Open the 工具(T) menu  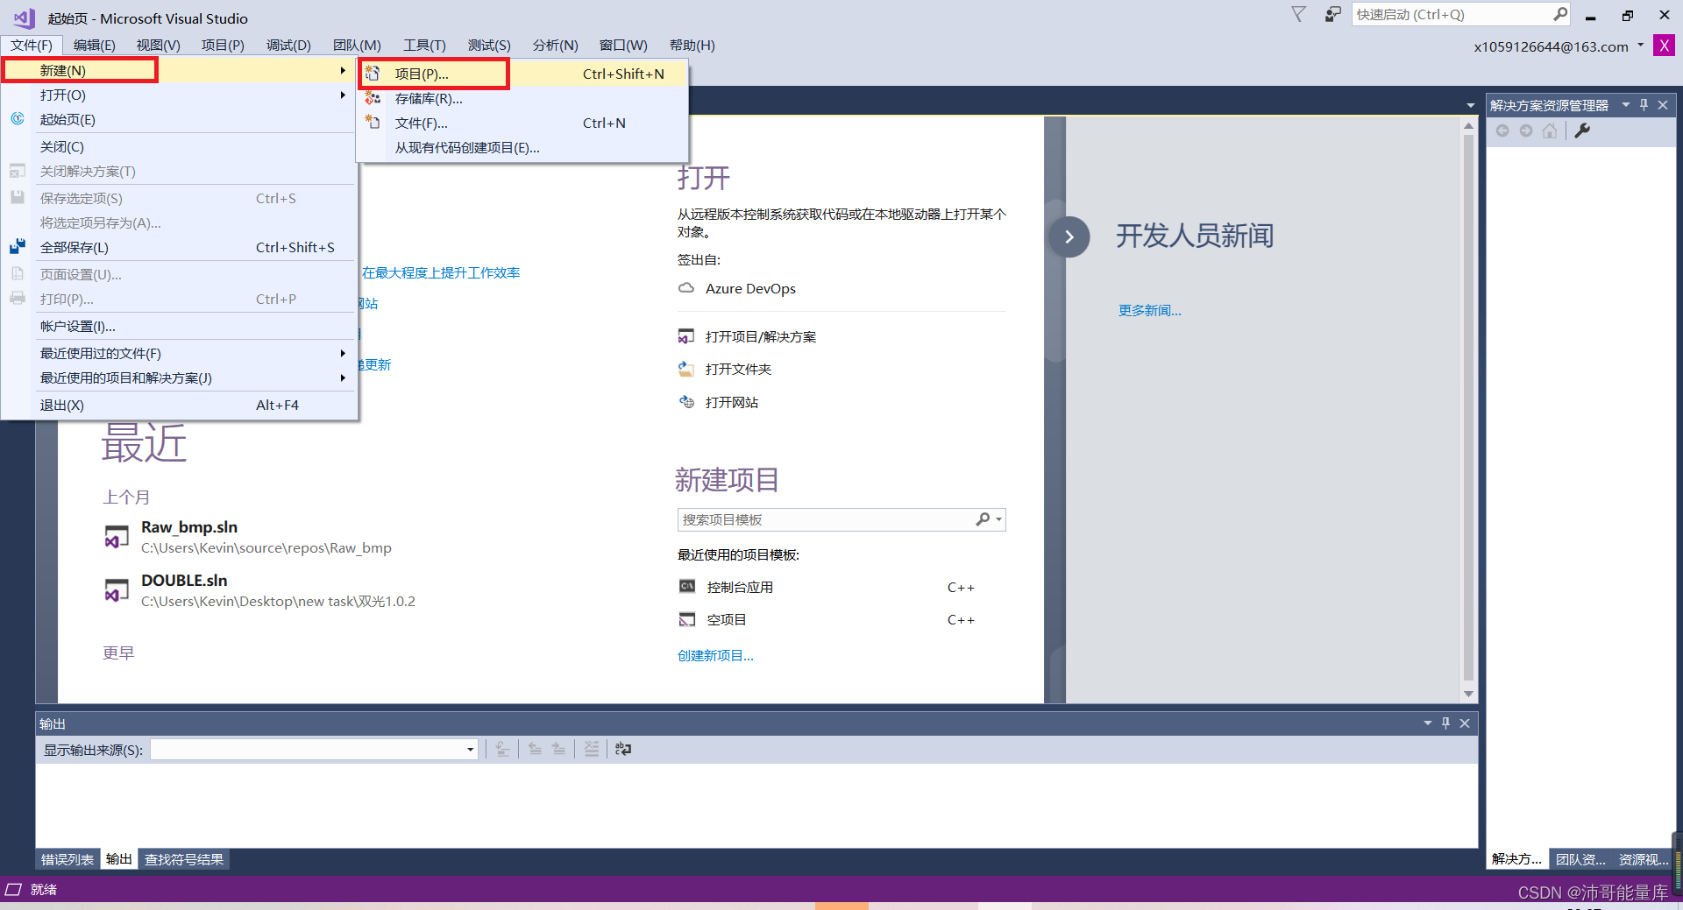pos(424,45)
